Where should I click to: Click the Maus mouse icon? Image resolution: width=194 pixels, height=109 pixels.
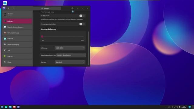click(x=5, y=62)
